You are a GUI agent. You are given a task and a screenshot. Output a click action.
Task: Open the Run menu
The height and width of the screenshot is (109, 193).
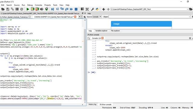point(24,5)
